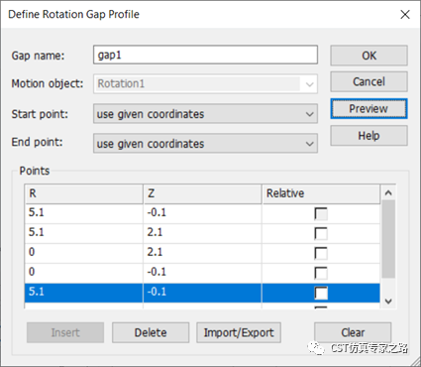Screen dimensions: 421x367
Task: Select the Relative column header
Action: click(321, 193)
